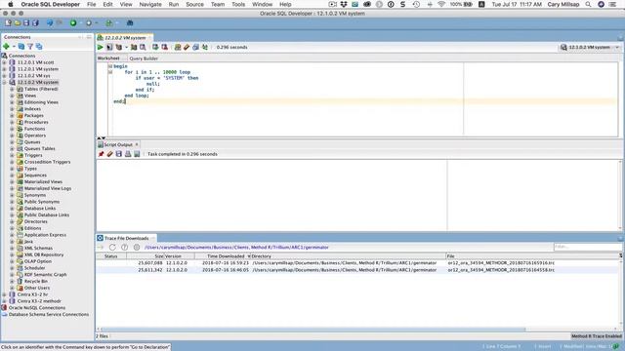Select the Oracle NoSQL Connections node

coord(37,308)
